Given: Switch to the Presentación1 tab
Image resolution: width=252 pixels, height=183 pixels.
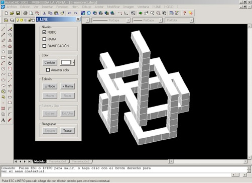Looking at the screenshot, I should pyautogui.click(x=57, y=161).
